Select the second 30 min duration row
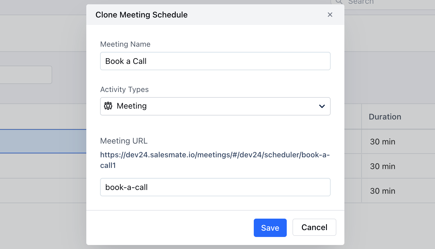The width and height of the screenshot is (435, 249). click(x=383, y=166)
